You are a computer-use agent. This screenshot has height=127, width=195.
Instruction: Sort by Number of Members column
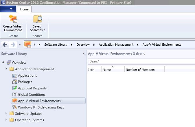(x=144, y=69)
